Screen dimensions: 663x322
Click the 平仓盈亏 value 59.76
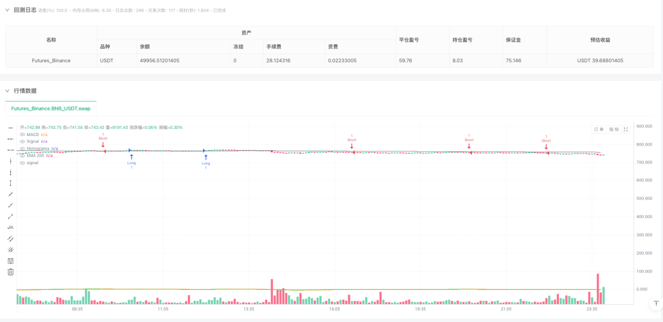coord(405,61)
